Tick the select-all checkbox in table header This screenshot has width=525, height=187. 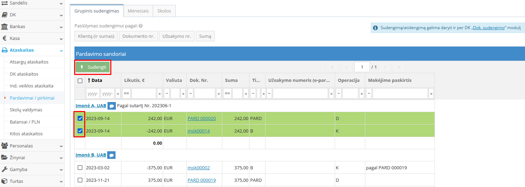[x=80, y=80]
